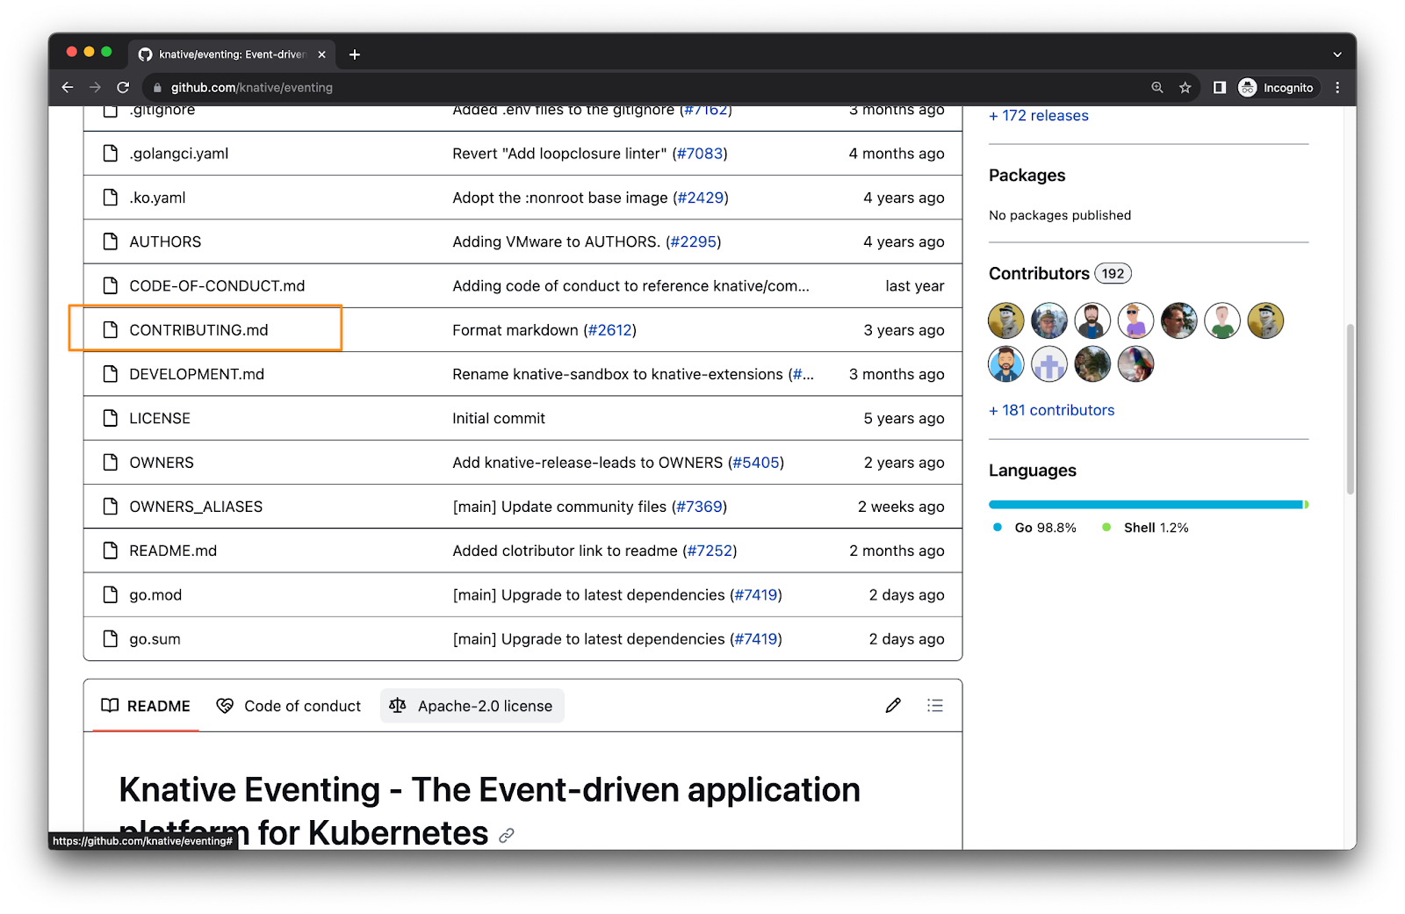Open the CONTRIBUTING.md file
This screenshot has width=1405, height=914.
(198, 330)
